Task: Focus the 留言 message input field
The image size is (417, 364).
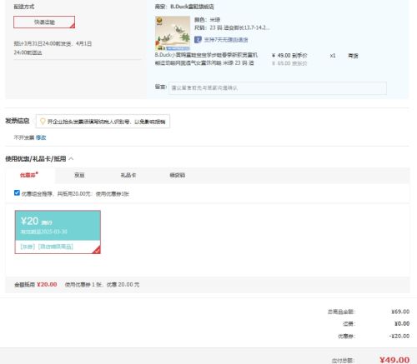Action: (x=278, y=88)
